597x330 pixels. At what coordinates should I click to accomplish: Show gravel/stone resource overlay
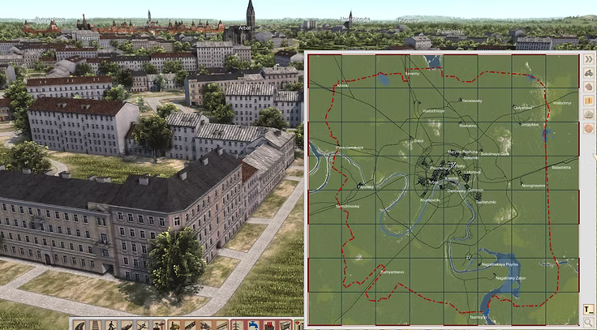pos(589,114)
